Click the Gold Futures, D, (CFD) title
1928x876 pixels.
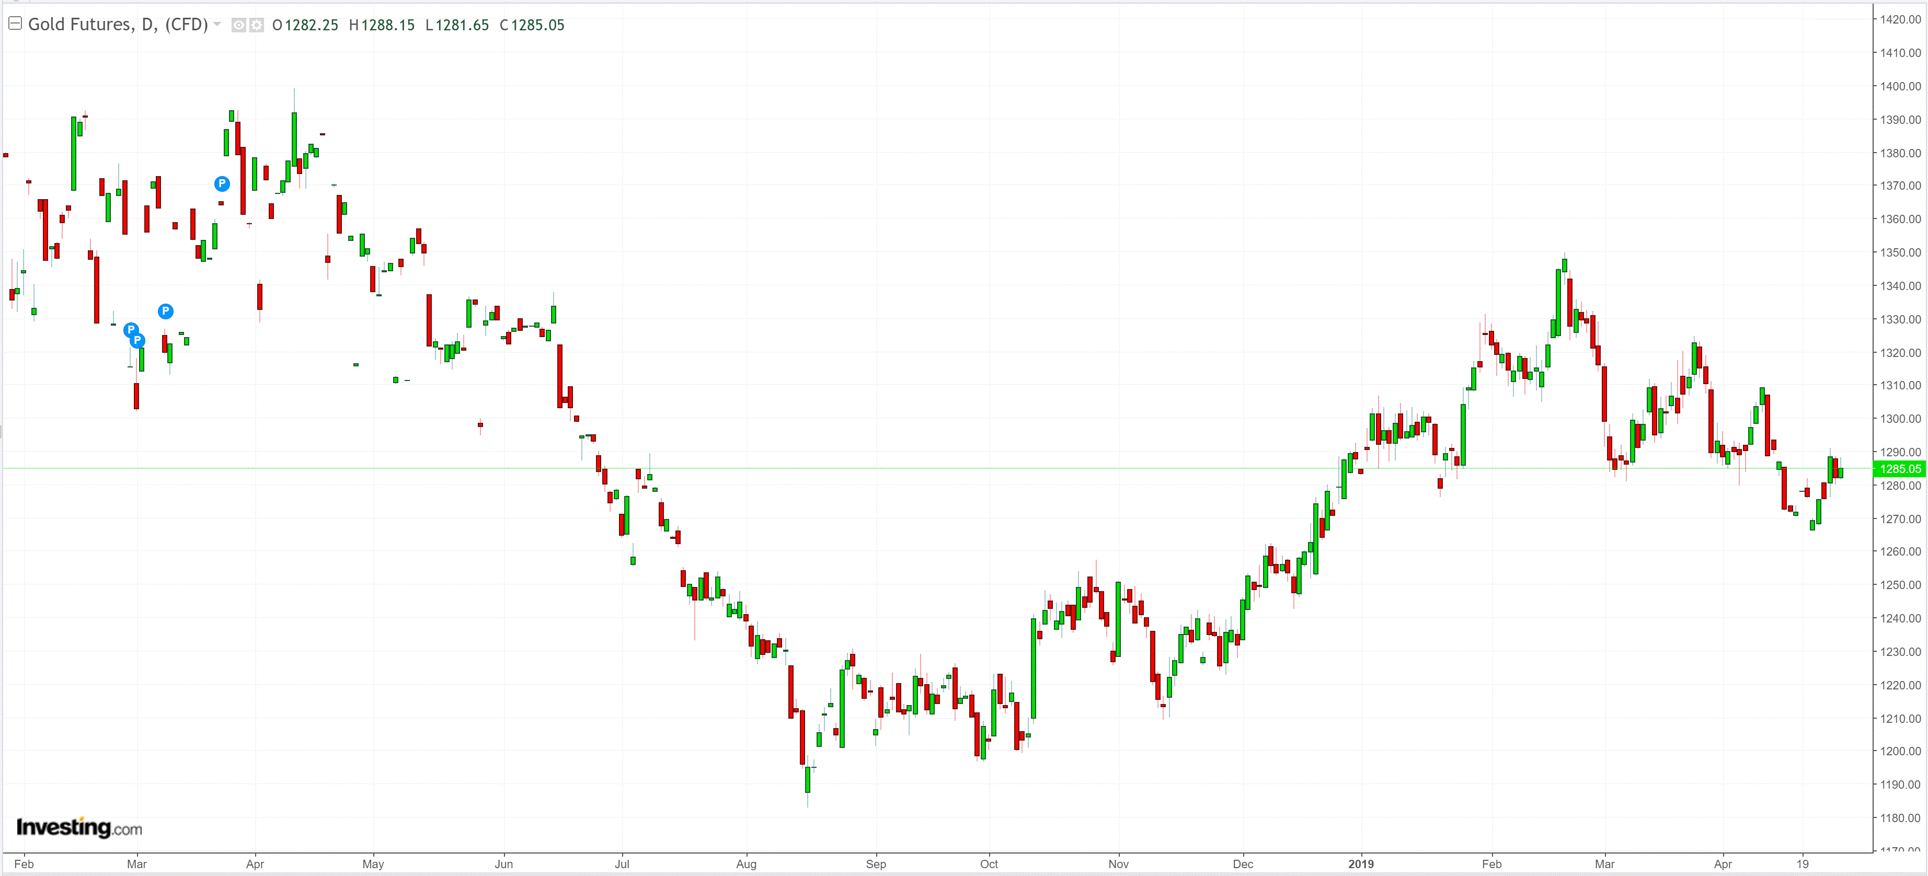tap(118, 25)
